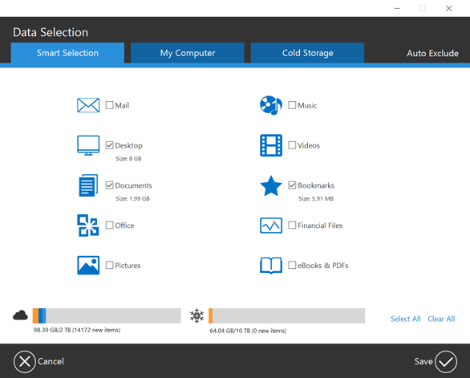The image size is (470, 378).
Task: Click the Mail envelope icon
Action: 88,105
